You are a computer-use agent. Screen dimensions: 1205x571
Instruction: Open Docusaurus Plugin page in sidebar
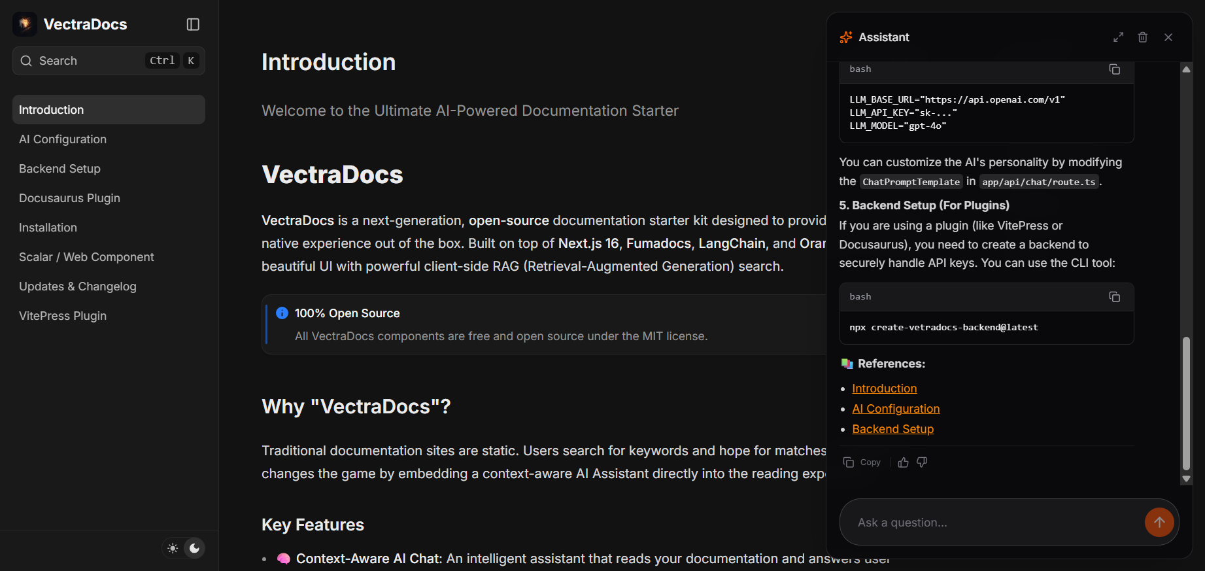click(x=109, y=198)
